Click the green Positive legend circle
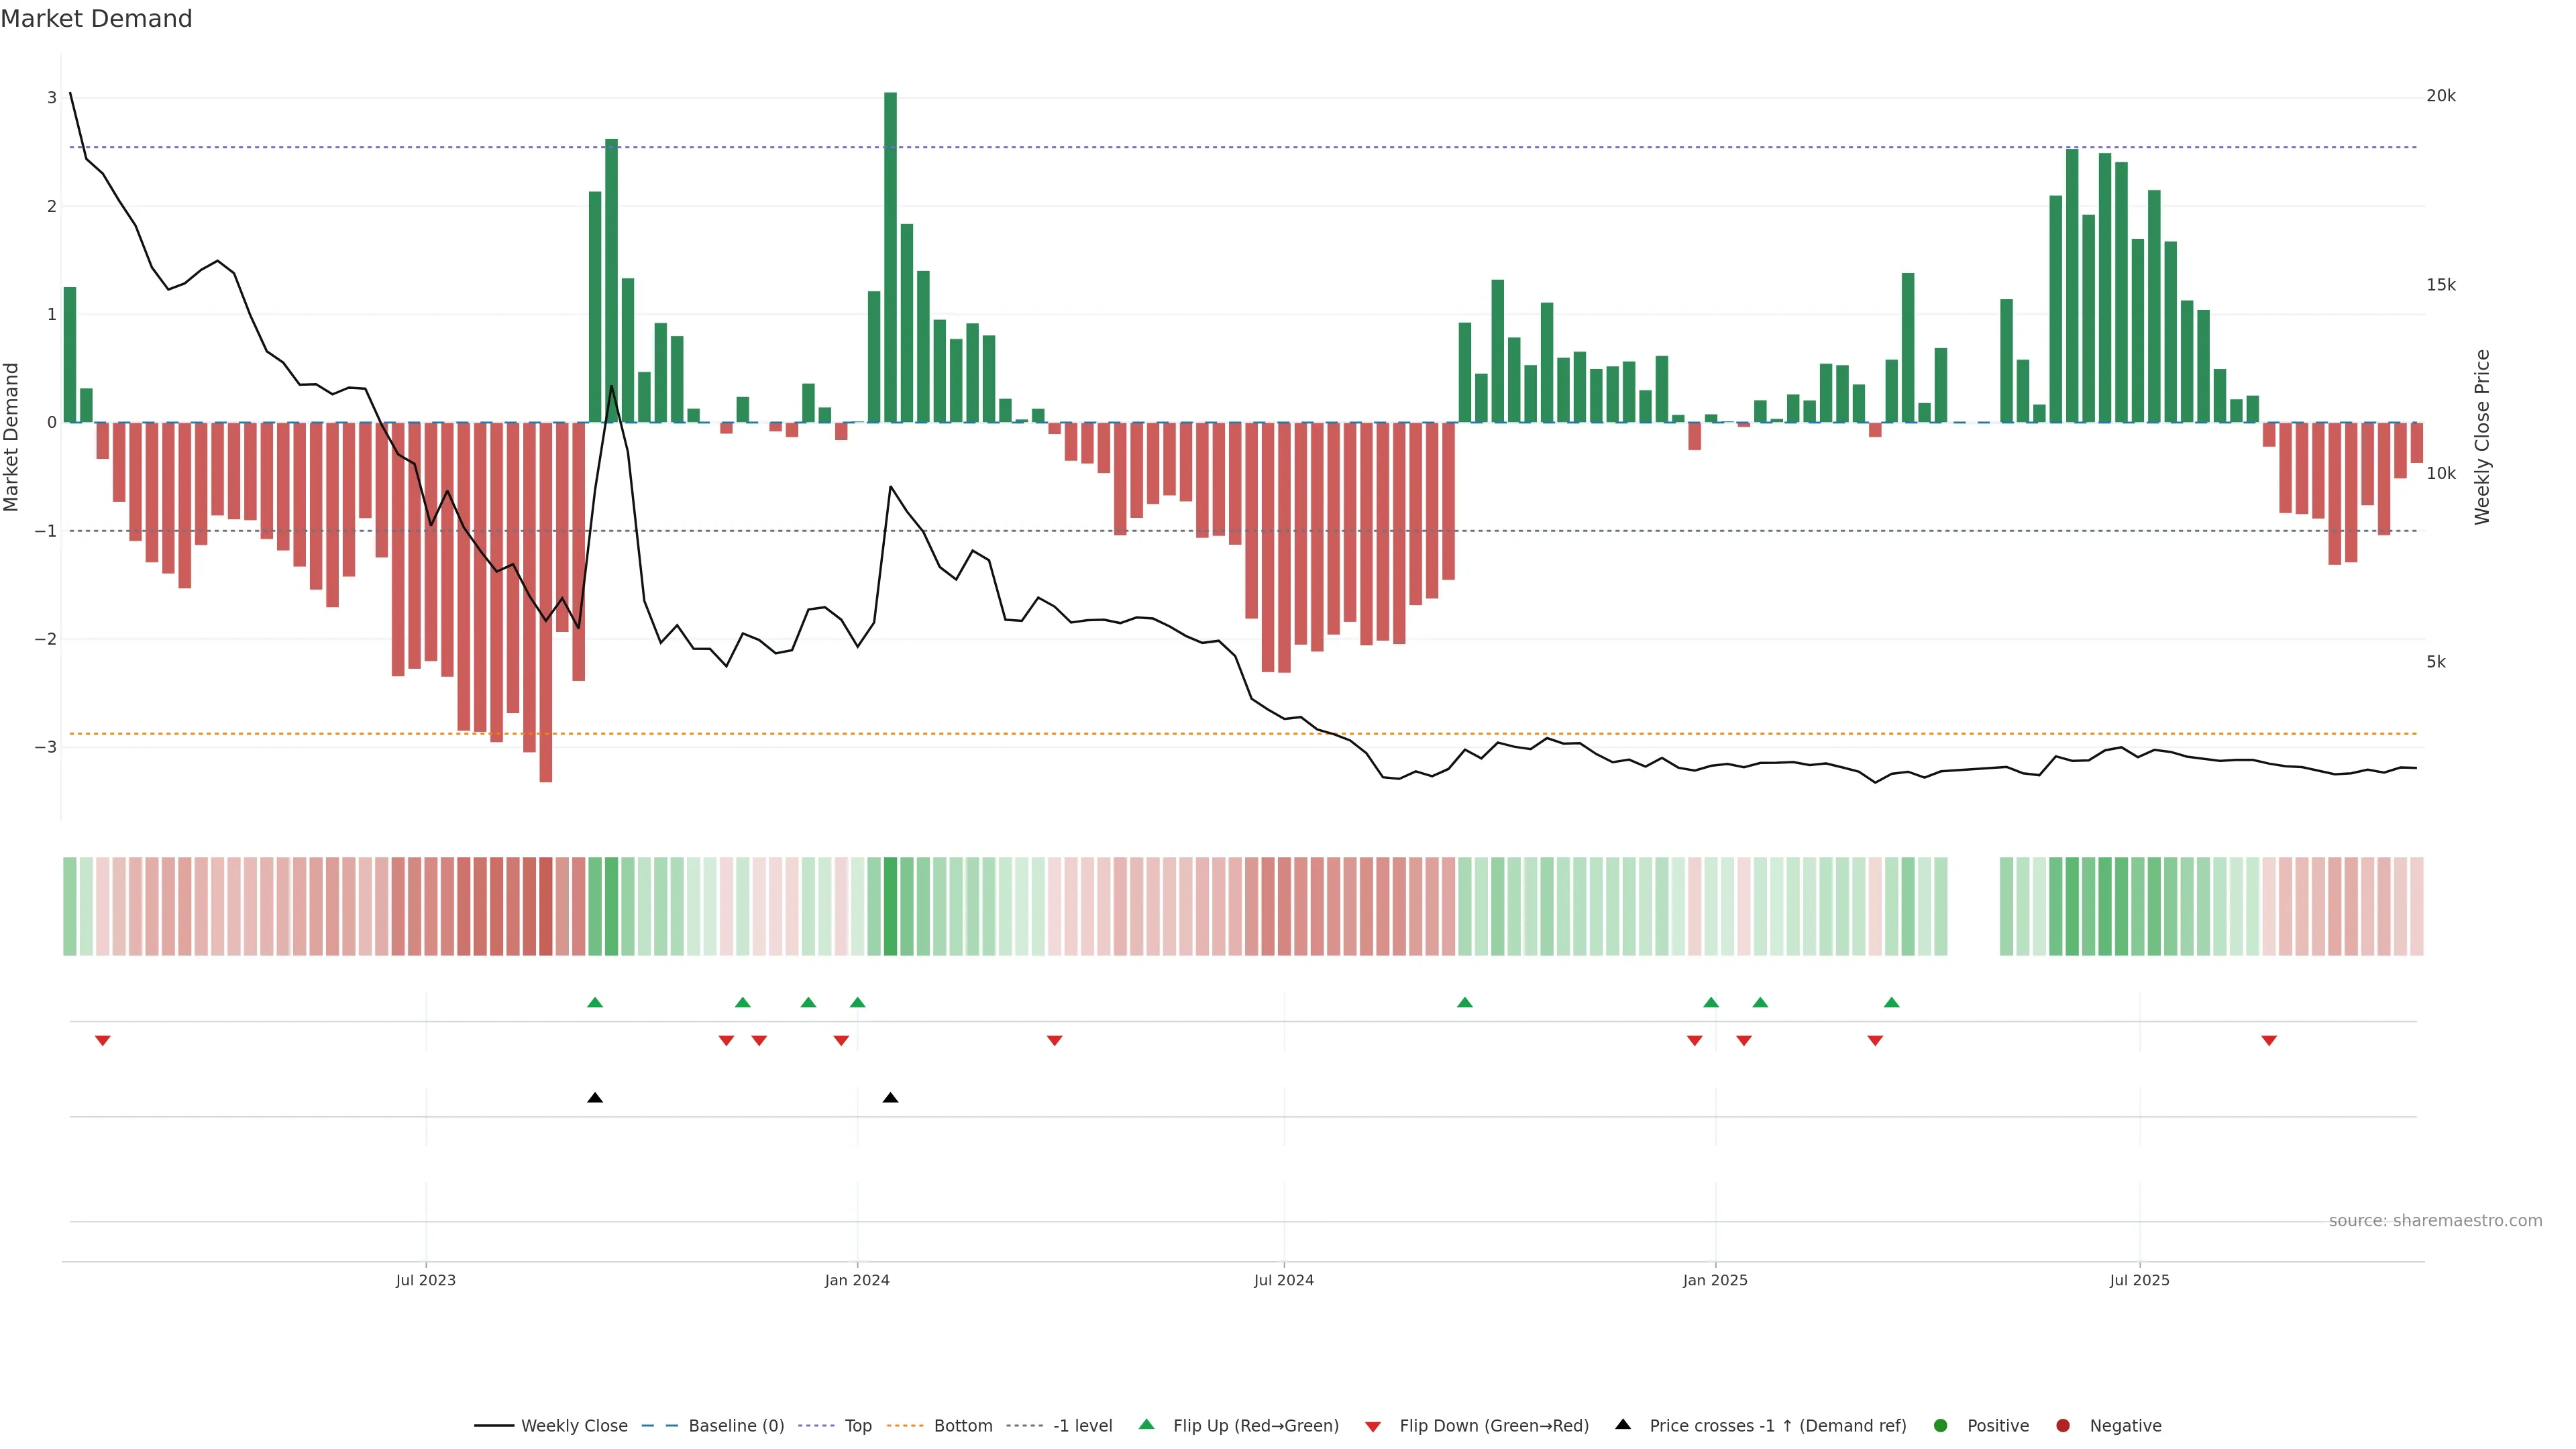This screenshot has height=1449, width=2576. coord(1941,1426)
